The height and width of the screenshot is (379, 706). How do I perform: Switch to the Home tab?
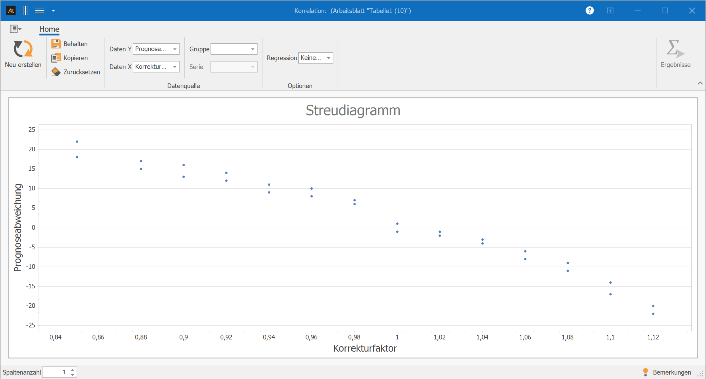click(x=49, y=29)
